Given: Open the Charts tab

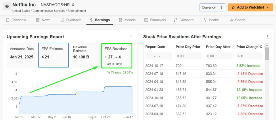Looking at the screenshot, I should coord(237,20).
